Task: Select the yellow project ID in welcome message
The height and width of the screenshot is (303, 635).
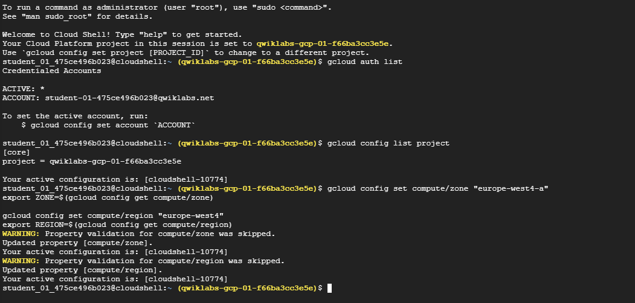Action: (x=324, y=43)
